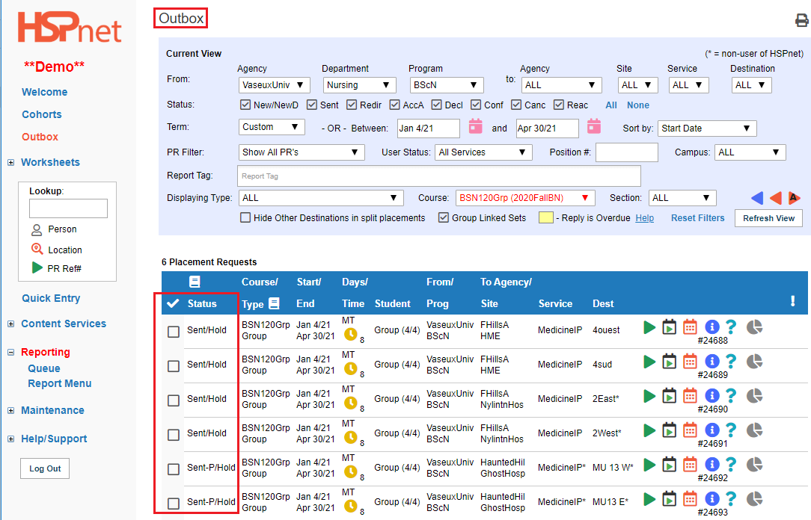Open the Program BScN dropdown
The image size is (811, 520).
point(447,85)
